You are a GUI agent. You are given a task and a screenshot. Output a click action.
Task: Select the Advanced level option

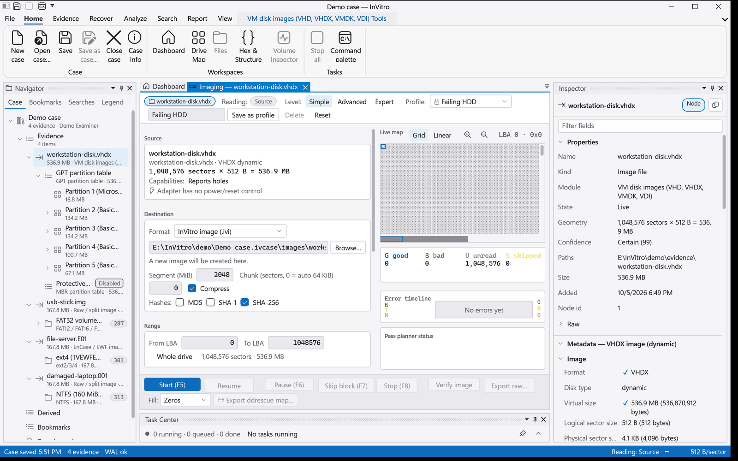[352, 102]
